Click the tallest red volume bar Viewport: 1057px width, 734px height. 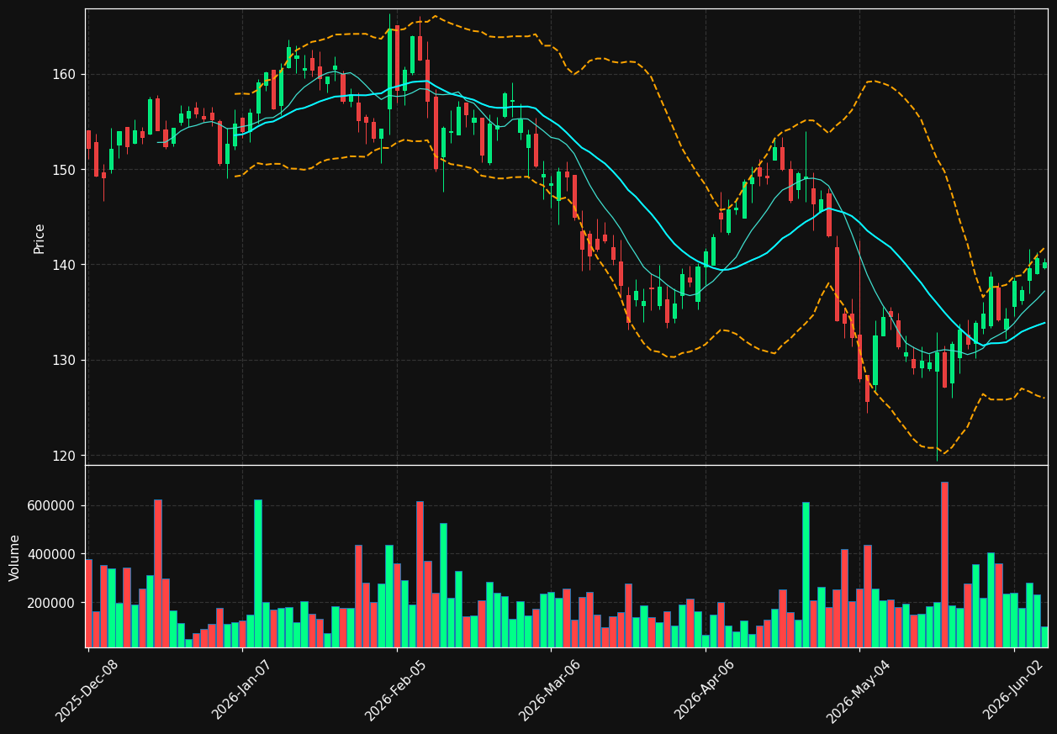[x=944, y=564]
